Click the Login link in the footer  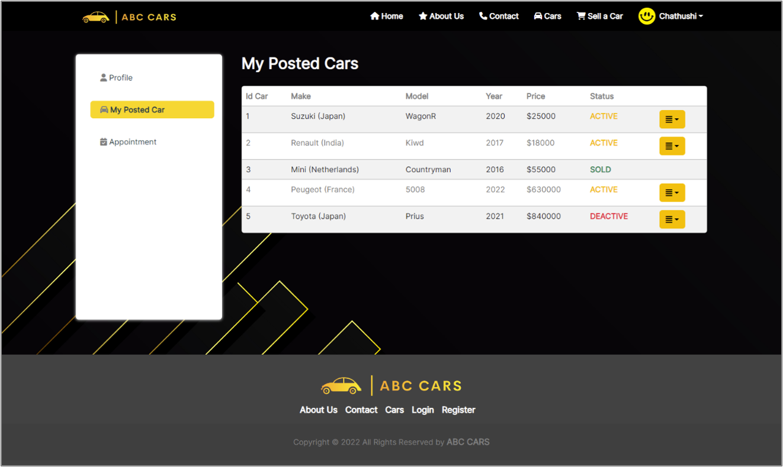pos(423,410)
